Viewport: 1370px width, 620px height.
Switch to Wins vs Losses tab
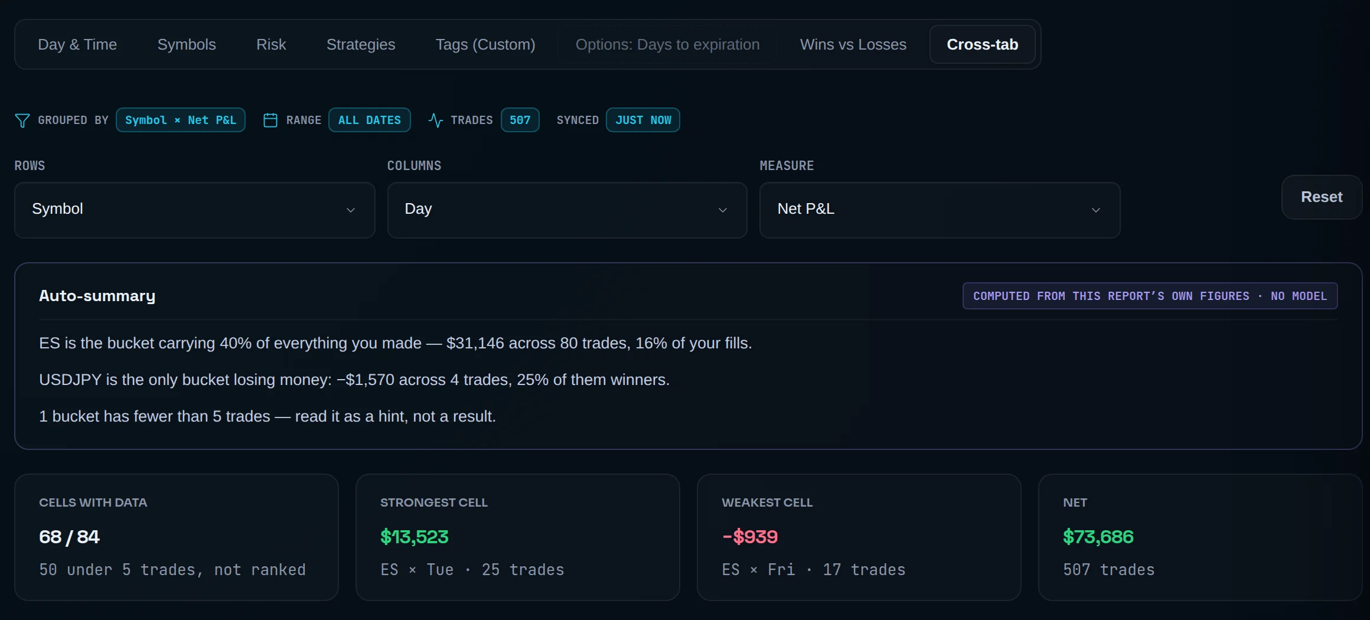point(853,44)
